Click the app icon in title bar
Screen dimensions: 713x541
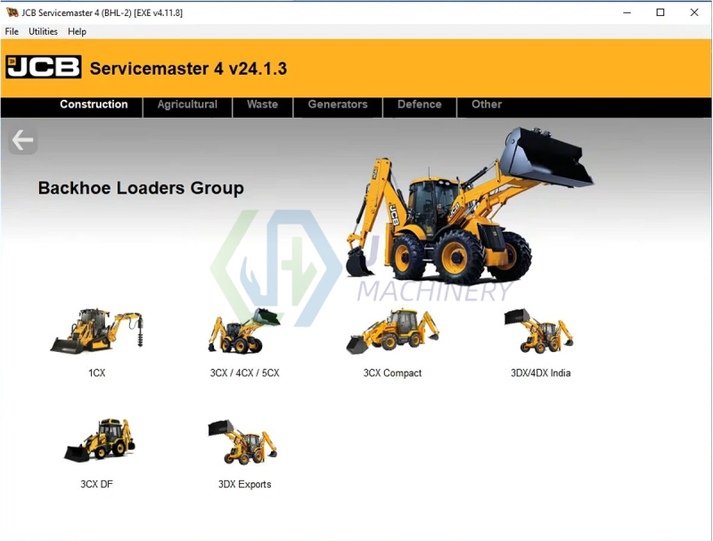coord(12,12)
